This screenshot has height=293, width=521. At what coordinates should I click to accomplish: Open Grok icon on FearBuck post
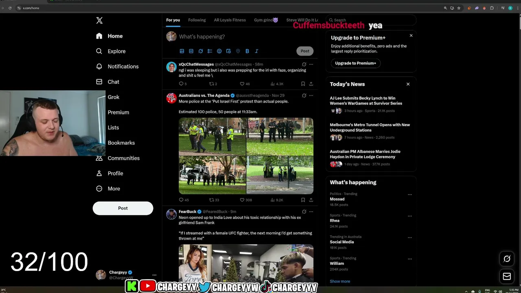(304, 212)
